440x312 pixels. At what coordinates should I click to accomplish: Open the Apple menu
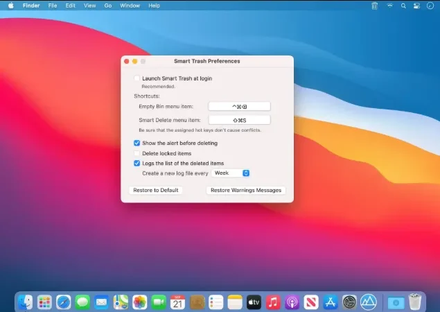(11, 6)
